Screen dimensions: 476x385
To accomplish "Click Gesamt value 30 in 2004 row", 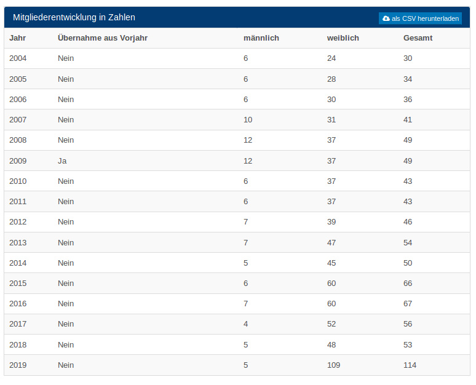I will coord(408,58).
